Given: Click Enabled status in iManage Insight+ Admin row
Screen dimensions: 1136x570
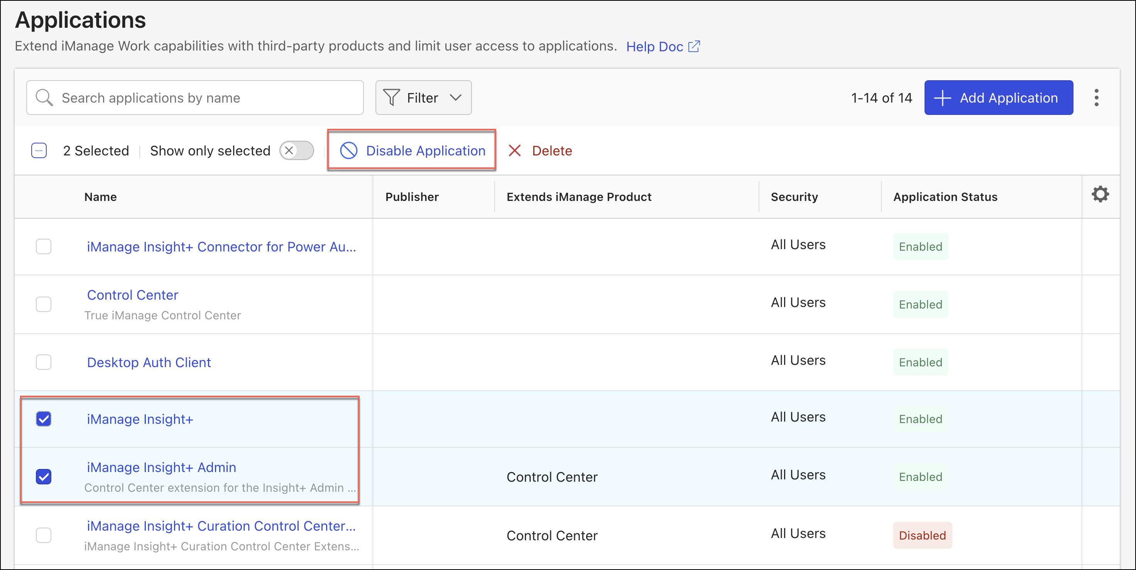Looking at the screenshot, I should (921, 477).
